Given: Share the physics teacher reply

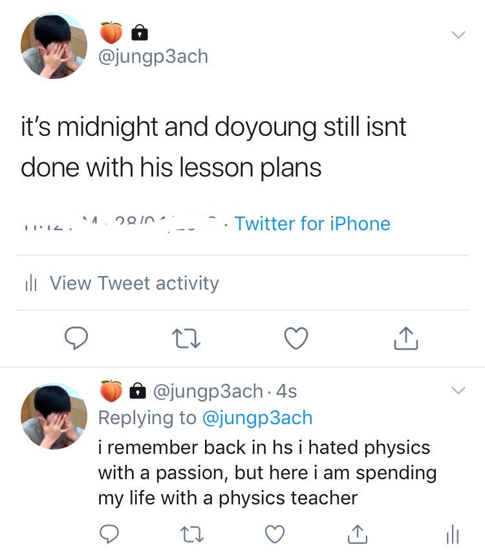Looking at the screenshot, I should [x=358, y=534].
